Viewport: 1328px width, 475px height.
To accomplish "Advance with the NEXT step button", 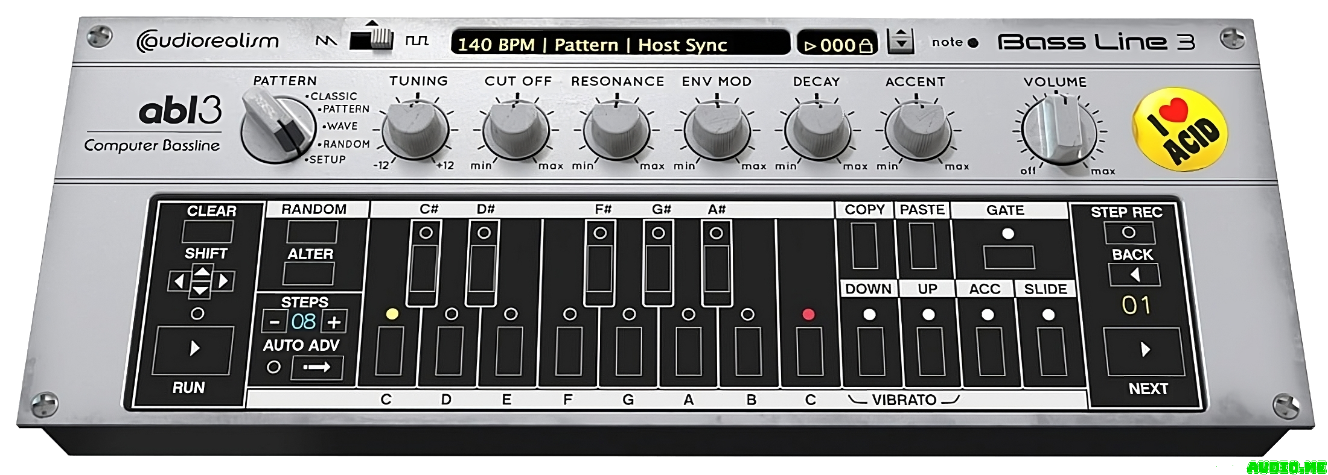I will point(1144,351).
